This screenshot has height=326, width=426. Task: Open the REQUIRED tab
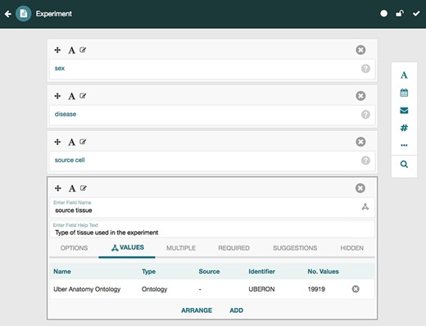tap(233, 248)
